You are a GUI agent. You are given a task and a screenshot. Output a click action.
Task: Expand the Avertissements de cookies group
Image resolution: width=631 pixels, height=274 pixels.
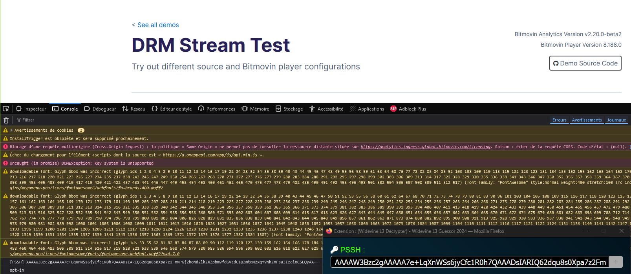12,130
